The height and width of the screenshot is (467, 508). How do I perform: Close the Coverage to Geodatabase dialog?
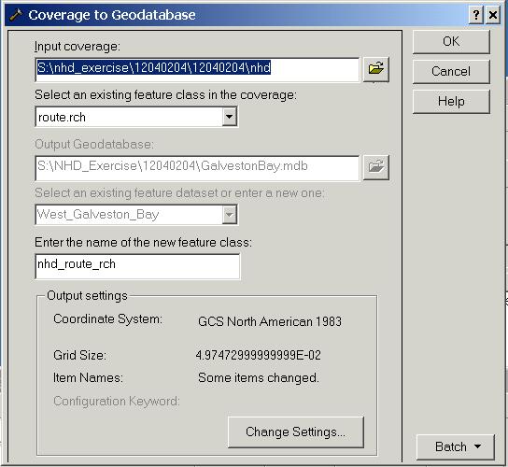[x=493, y=15]
